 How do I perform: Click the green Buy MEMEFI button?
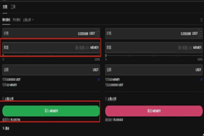51,111
